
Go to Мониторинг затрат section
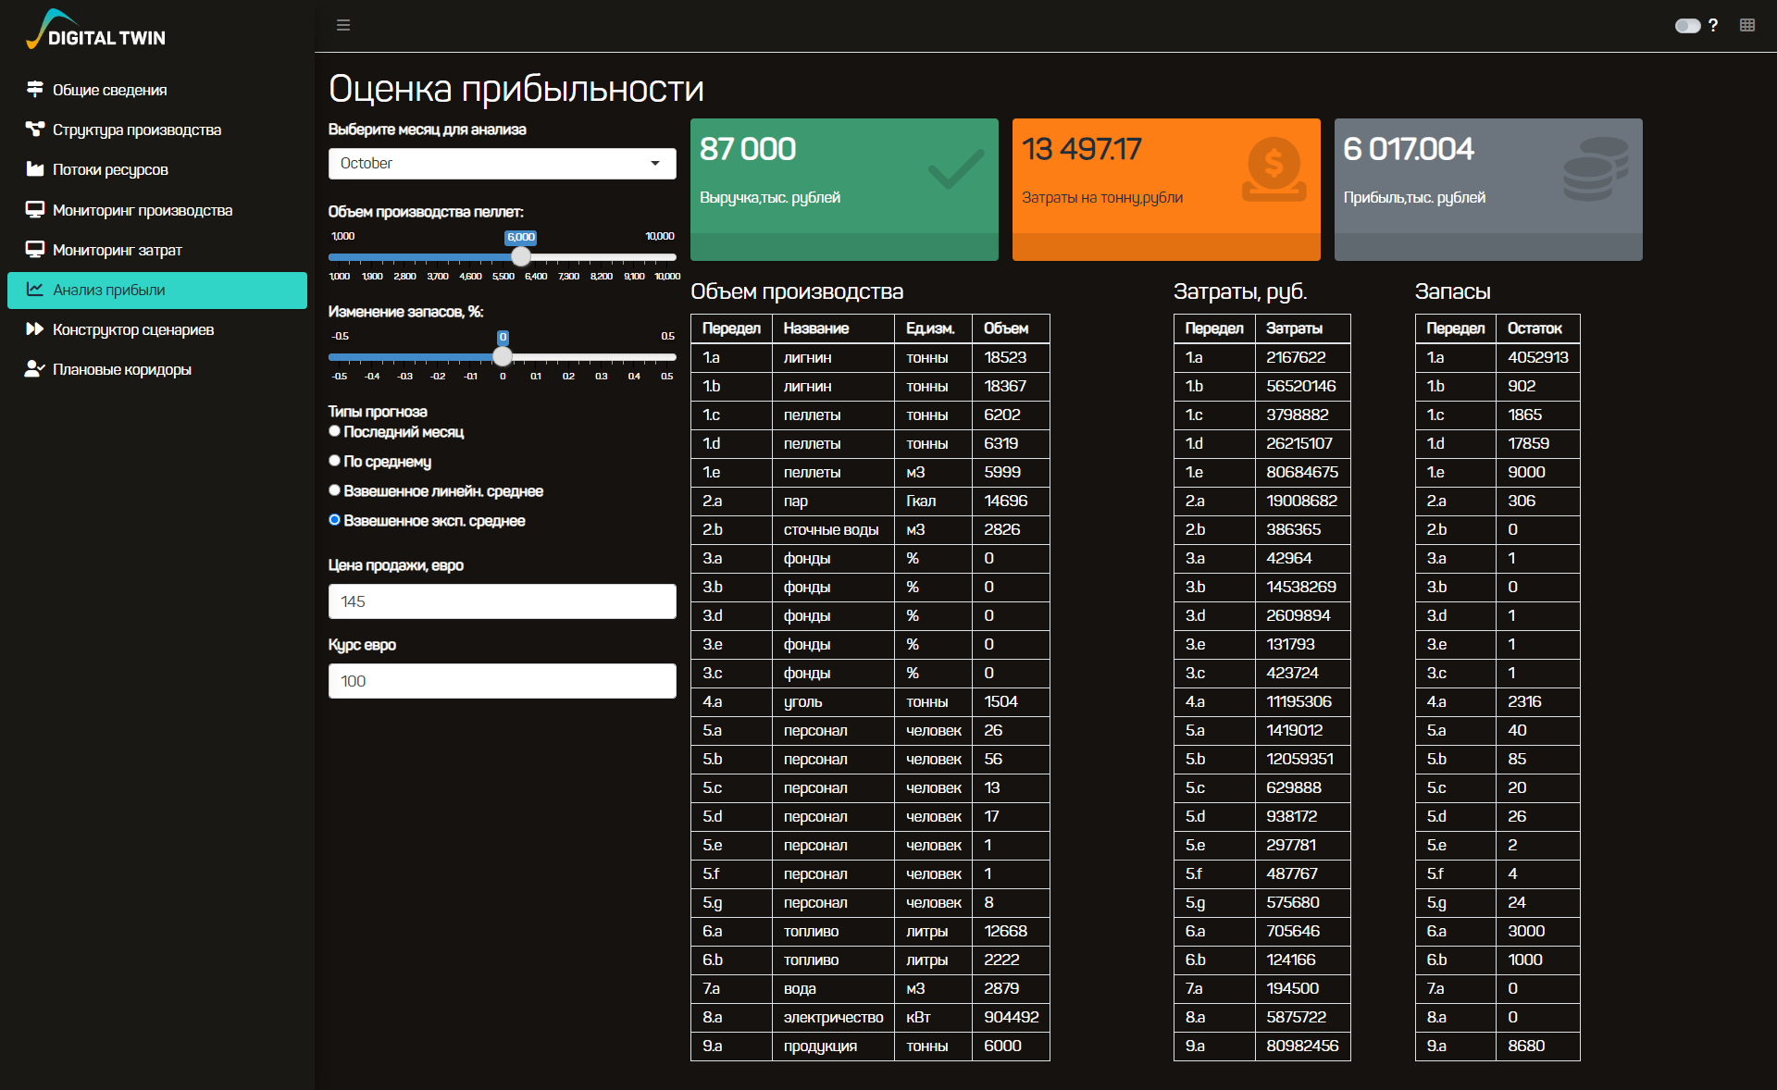click(x=118, y=250)
